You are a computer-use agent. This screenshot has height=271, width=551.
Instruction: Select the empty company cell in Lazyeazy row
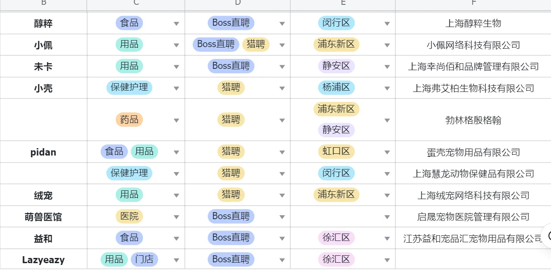pyautogui.click(x=473, y=260)
